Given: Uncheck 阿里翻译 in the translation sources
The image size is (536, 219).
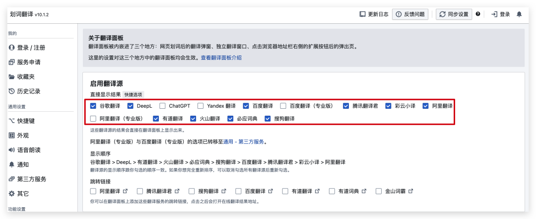Looking at the screenshot, I should tap(426, 106).
